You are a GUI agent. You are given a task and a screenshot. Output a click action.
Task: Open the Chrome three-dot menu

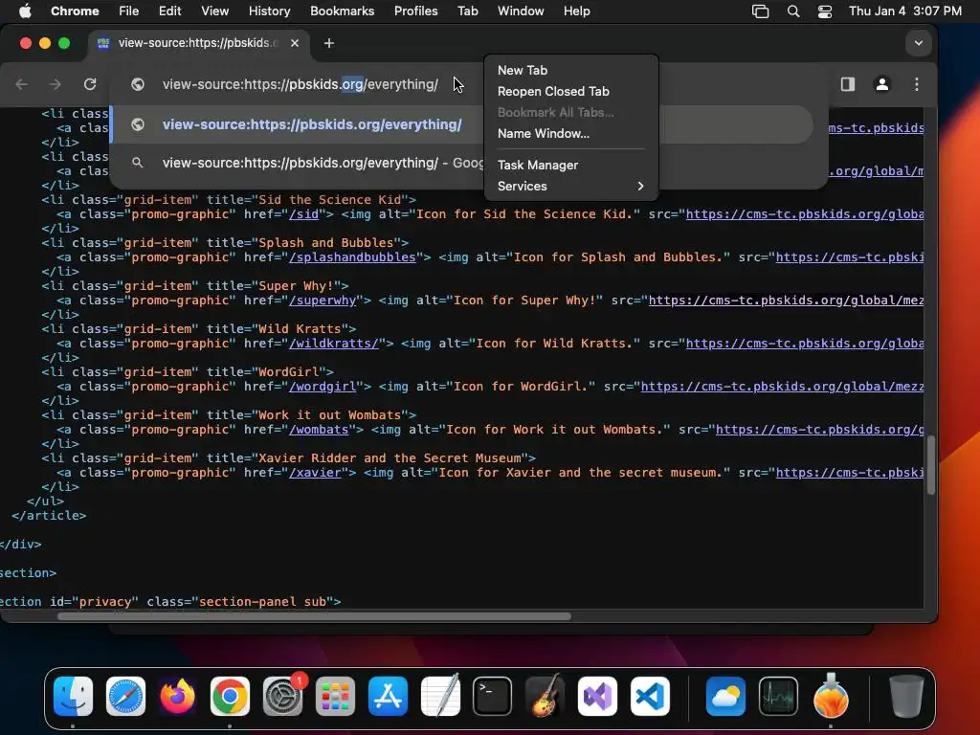pyautogui.click(x=916, y=84)
